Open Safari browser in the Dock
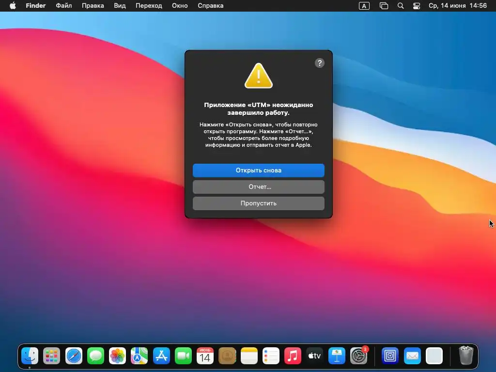The height and width of the screenshot is (372, 496). [x=74, y=356]
